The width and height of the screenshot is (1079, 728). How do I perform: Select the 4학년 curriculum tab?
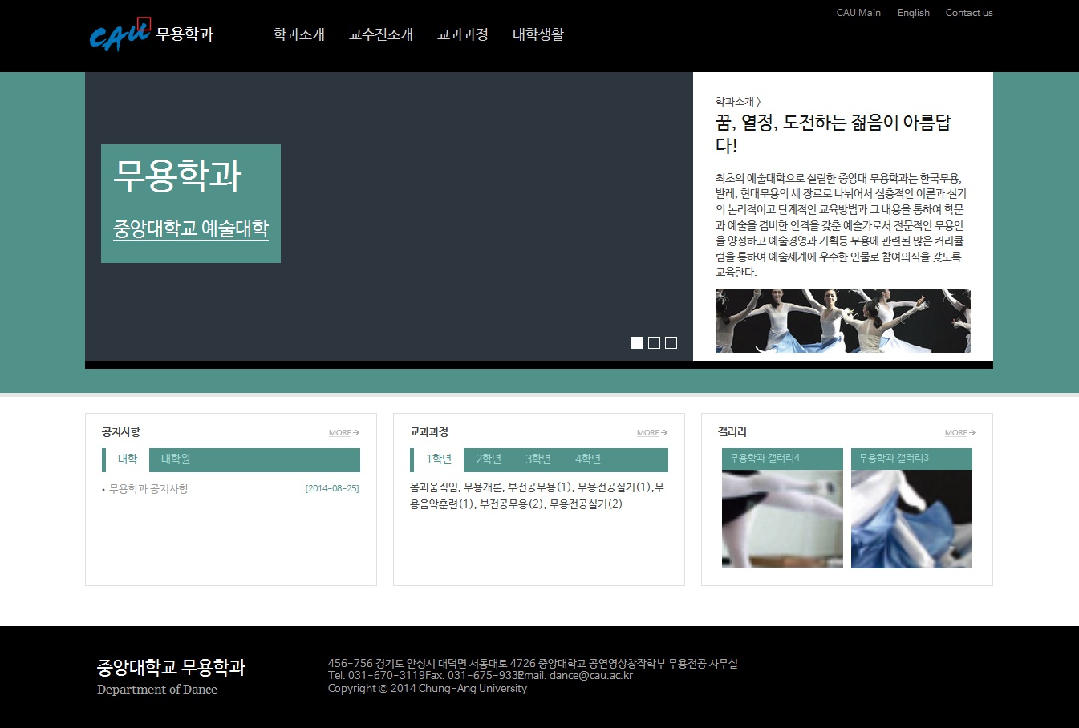(x=588, y=459)
